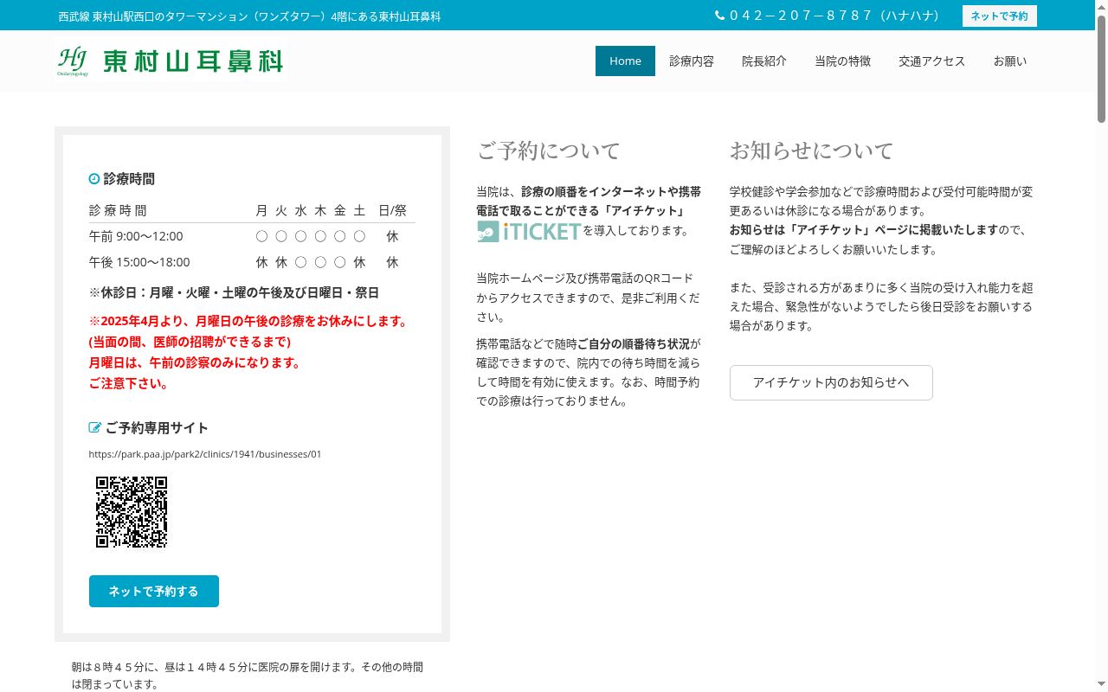This screenshot has width=1108, height=692.
Task: Click the park.paa.jp reservation URL text
Action: click(x=205, y=454)
